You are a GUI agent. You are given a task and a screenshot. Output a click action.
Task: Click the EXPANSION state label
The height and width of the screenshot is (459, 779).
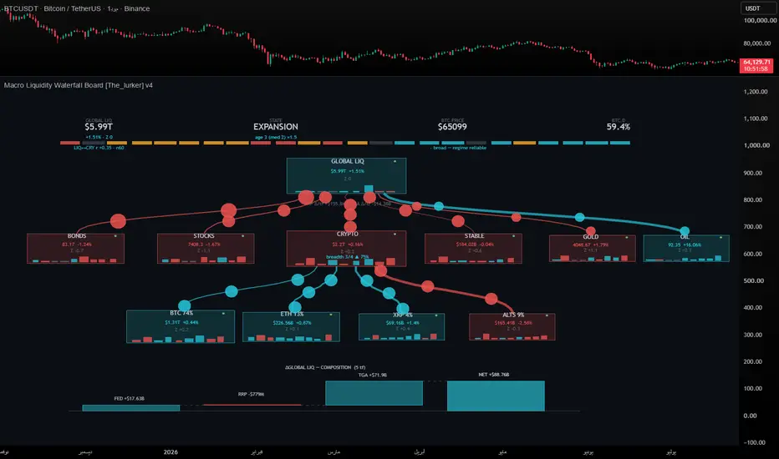[276, 127]
